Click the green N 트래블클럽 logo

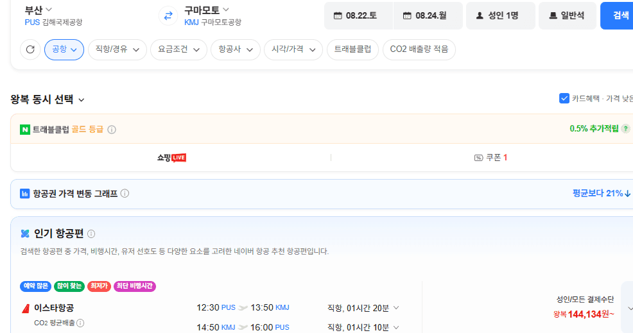tap(25, 130)
